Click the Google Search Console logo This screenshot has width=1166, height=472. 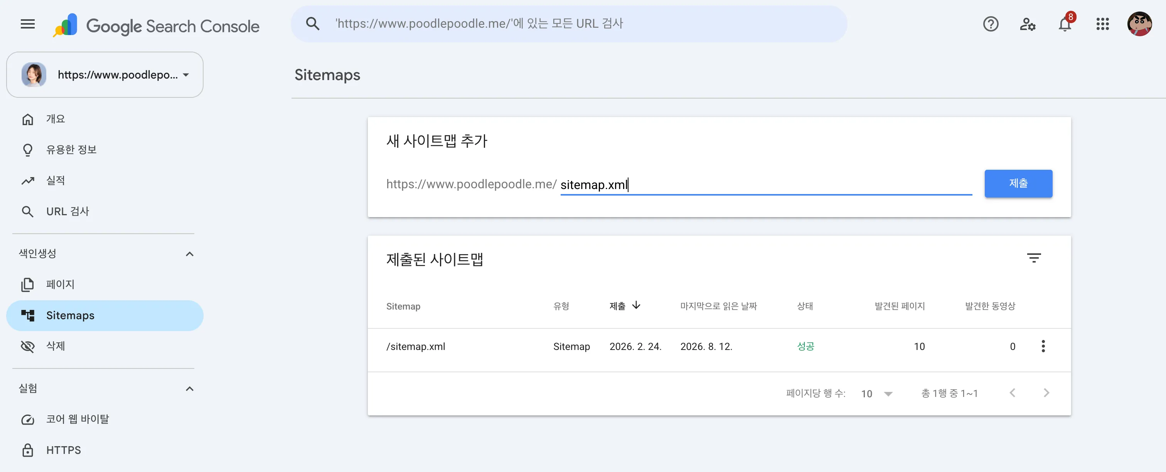(x=156, y=25)
